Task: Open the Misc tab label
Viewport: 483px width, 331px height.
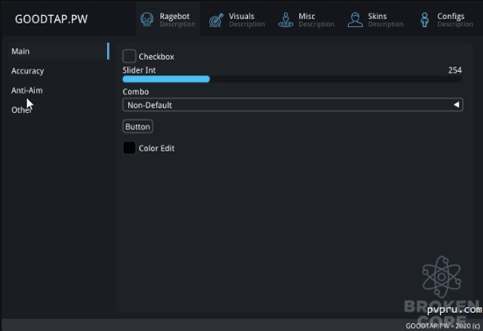Action: tap(307, 17)
